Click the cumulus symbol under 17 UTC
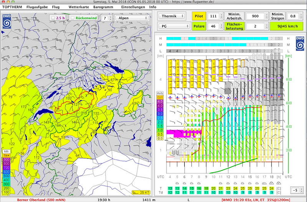Screen dimensions: 307x202 264,183
